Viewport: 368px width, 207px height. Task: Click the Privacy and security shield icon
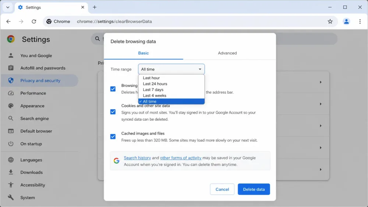(x=11, y=81)
